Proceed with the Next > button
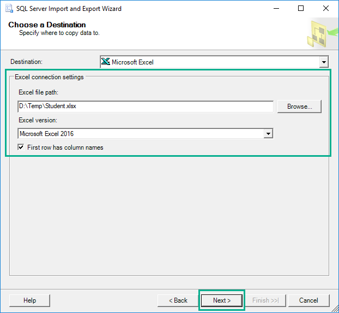The width and height of the screenshot is (339, 313). [x=222, y=300]
